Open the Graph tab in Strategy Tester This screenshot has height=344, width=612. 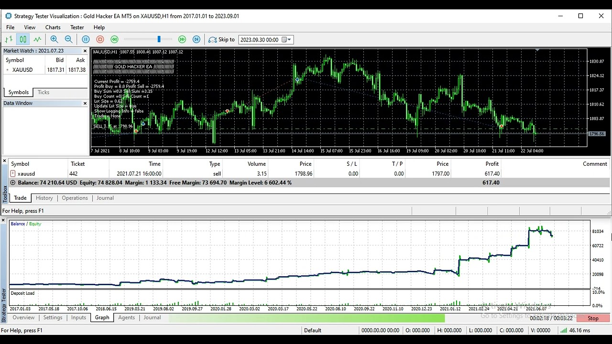tap(102, 318)
